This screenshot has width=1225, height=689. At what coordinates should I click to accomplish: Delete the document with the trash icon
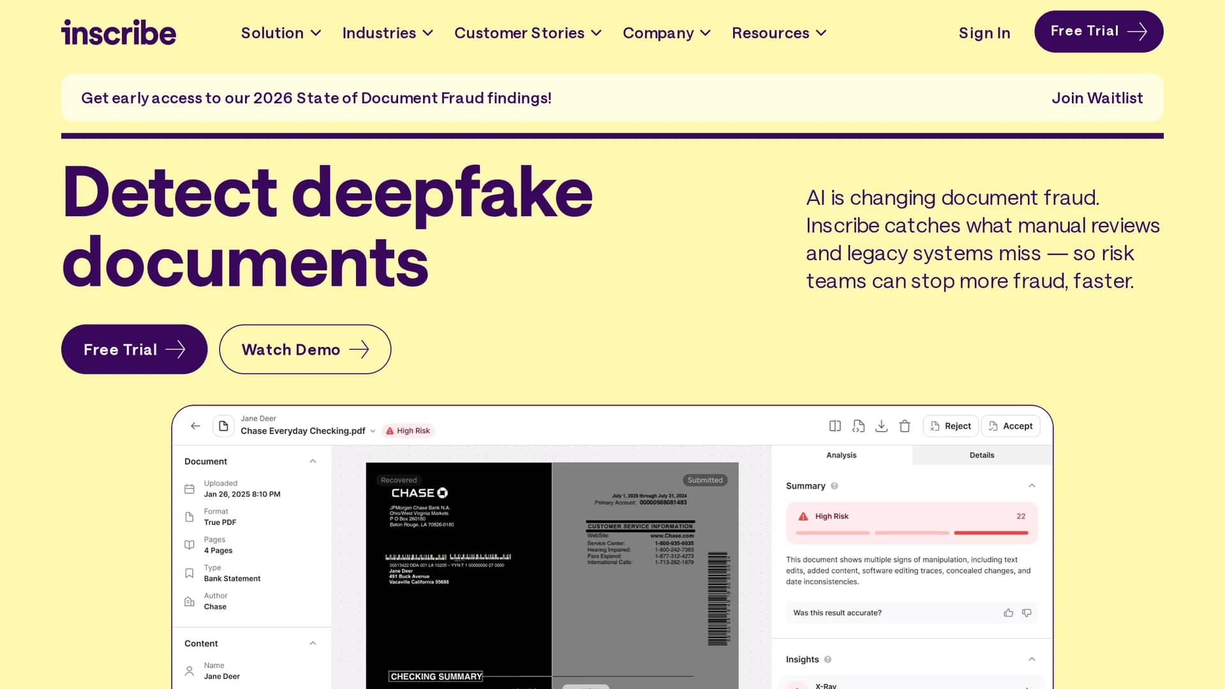pyautogui.click(x=905, y=426)
